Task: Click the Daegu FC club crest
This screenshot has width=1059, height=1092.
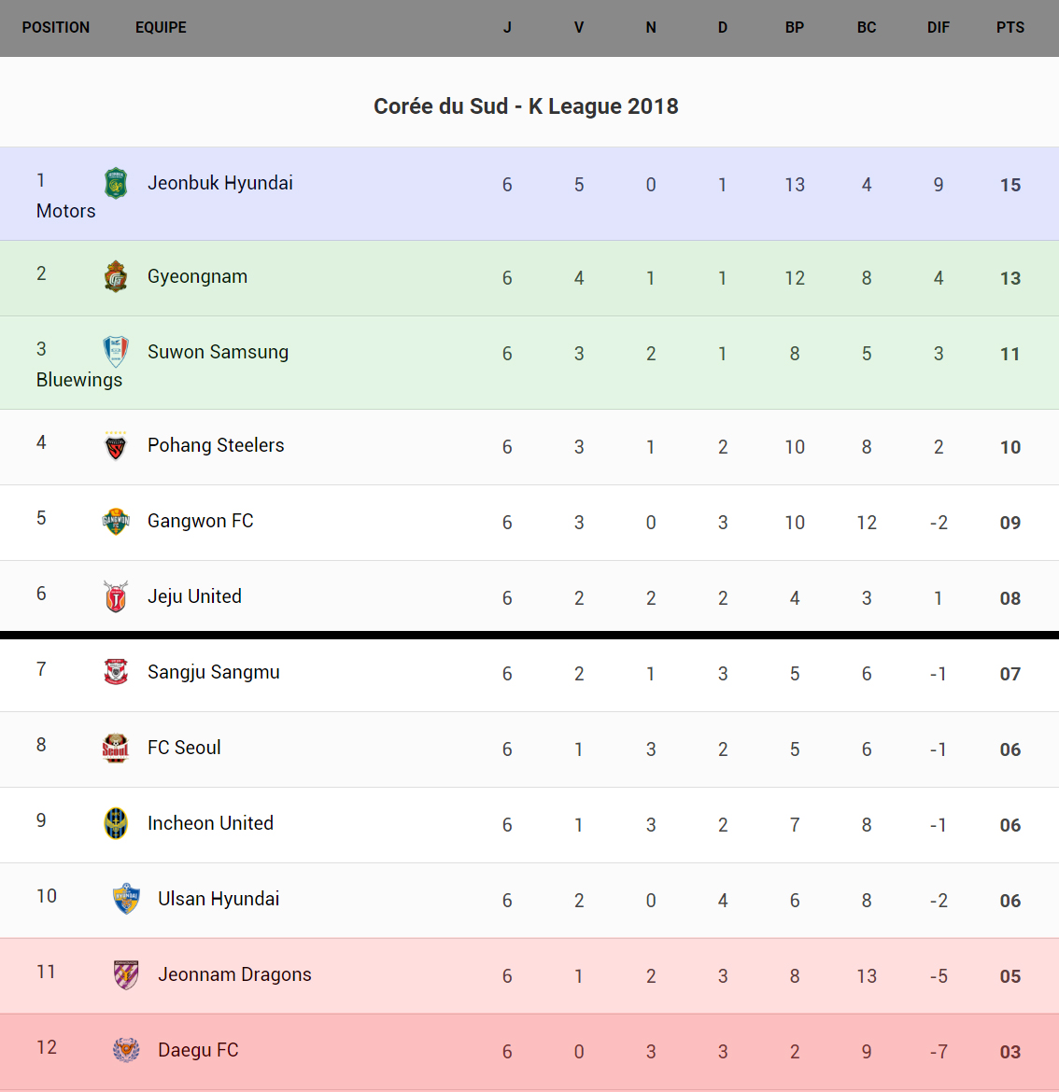Action: [126, 1050]
